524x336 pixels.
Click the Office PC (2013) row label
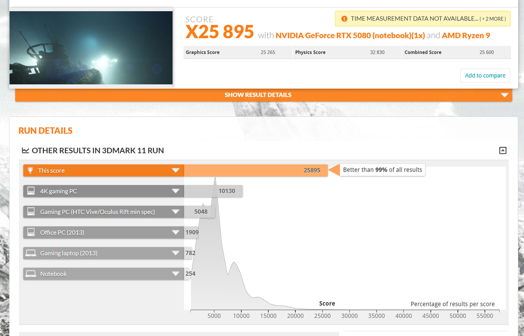62,232
